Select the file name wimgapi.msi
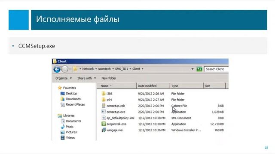 click(x=115, y=130)
